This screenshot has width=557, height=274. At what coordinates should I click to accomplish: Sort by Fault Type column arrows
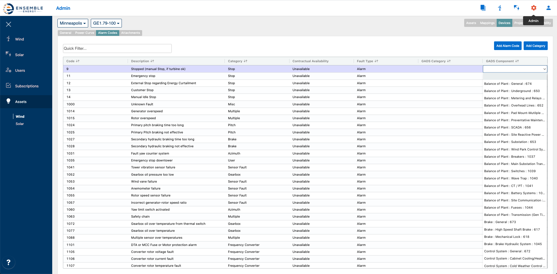point(376,61)
